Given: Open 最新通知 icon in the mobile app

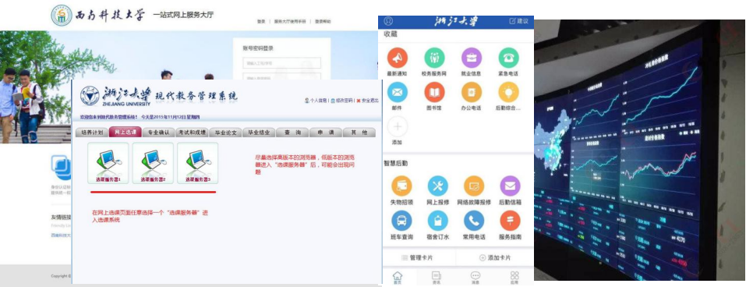Looking at the screenshot, I should tap(398, 58).
